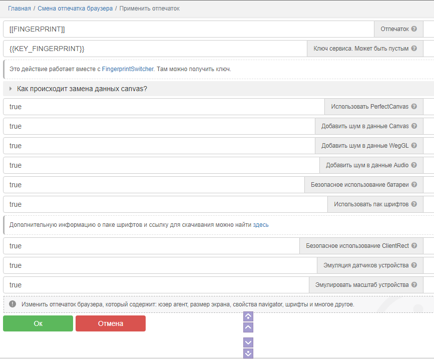Click help icon next to Отпечаток label
Image resolution: width=434 pixels, height=359 pixels.
[x=414, y=29]
